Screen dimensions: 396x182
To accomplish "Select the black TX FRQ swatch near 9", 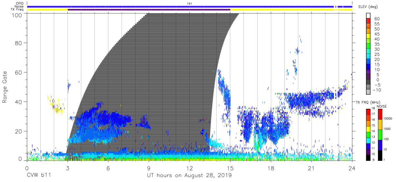I will tap(368, 157).
